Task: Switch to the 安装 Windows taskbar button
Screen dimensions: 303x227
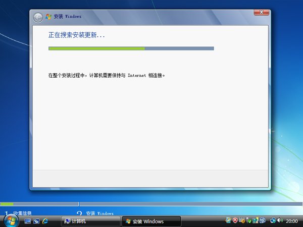Action: [151, 221]
